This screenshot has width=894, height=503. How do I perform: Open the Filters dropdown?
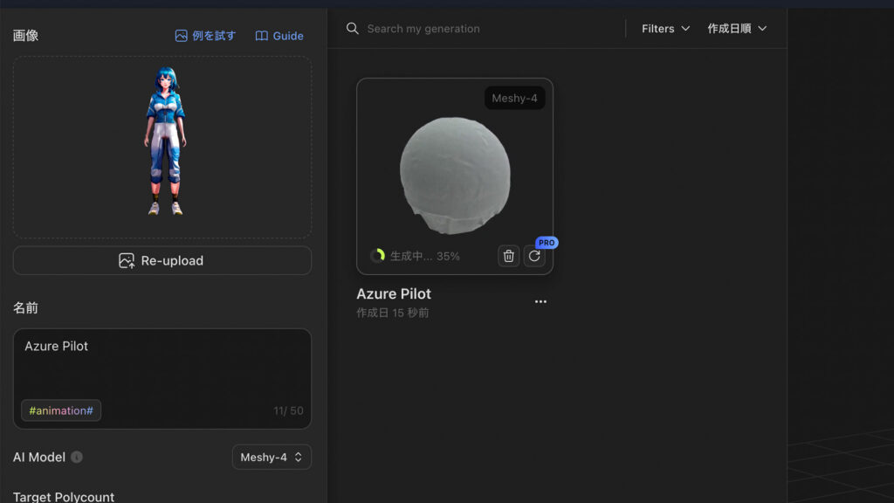665,29
